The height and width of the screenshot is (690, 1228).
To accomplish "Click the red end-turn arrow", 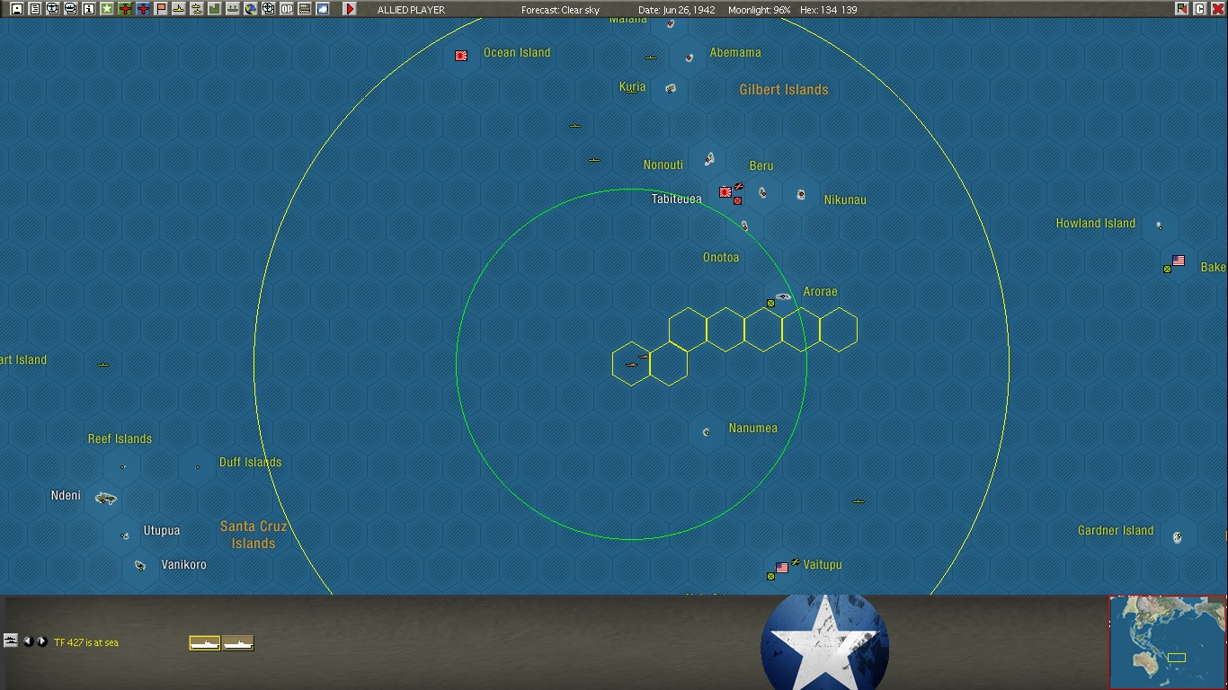I will 350,9.
